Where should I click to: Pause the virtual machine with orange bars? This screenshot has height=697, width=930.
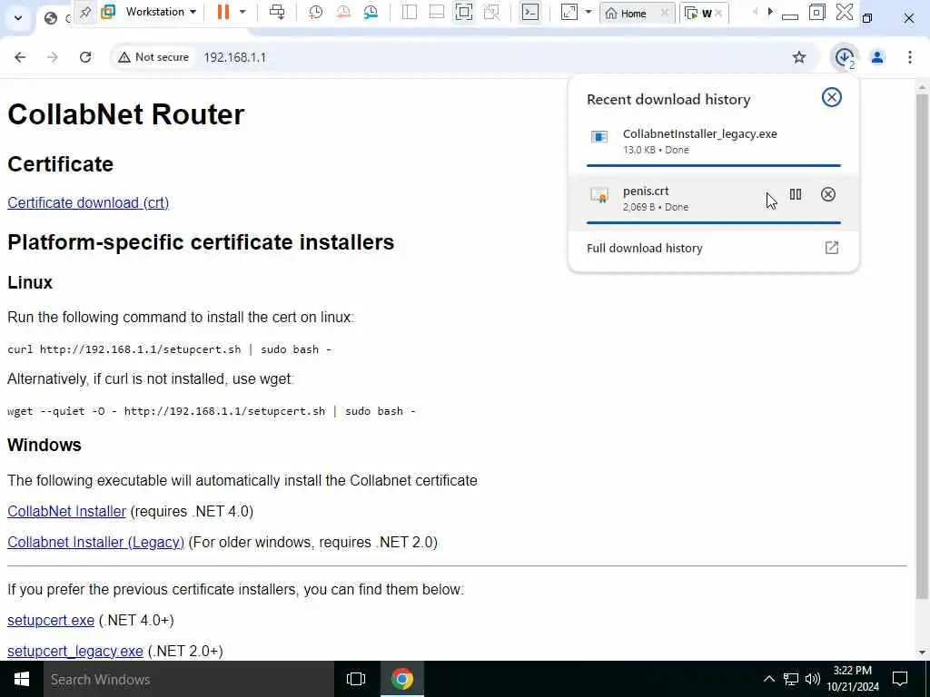(223, 12)
